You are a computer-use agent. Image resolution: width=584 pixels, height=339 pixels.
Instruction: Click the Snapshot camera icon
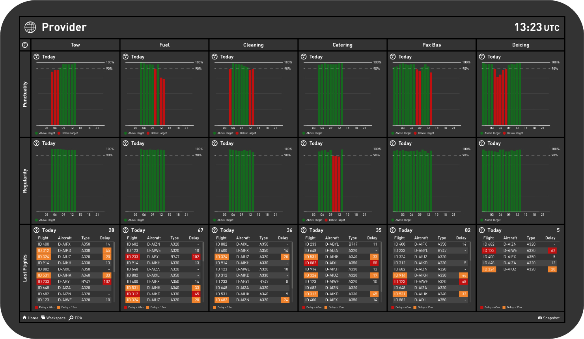539,318
